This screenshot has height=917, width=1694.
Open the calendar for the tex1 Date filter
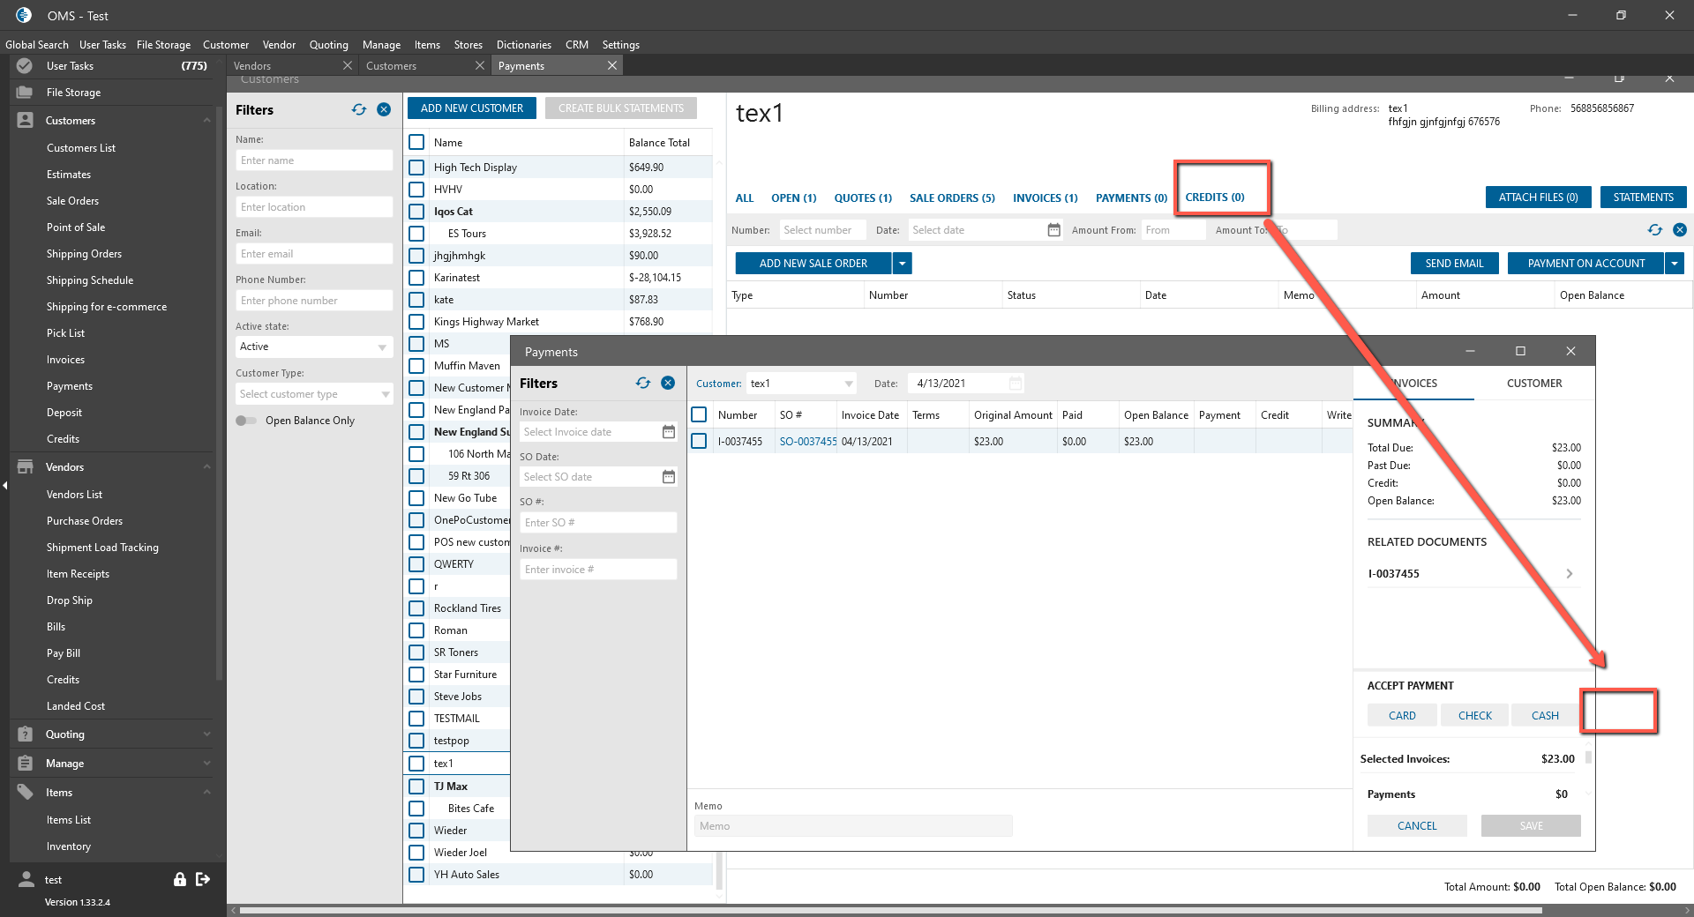point(1053,230)
